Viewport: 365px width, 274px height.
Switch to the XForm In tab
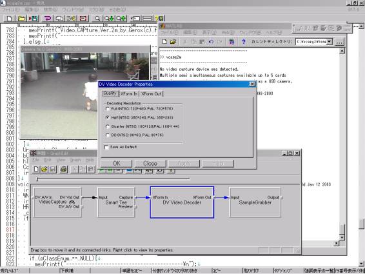click(x=129, y=93)
